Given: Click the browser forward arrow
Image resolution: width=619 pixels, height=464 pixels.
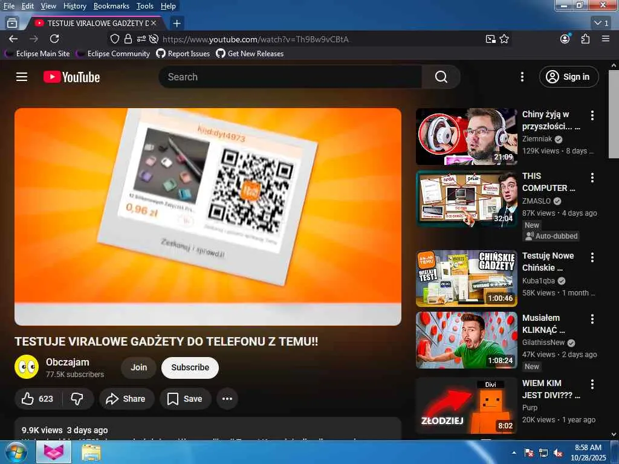Looking at the screenshot, I should (34, 39).
